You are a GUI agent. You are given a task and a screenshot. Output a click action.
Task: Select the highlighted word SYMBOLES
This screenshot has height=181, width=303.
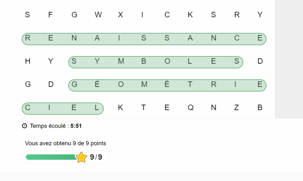tap(155, 62)
